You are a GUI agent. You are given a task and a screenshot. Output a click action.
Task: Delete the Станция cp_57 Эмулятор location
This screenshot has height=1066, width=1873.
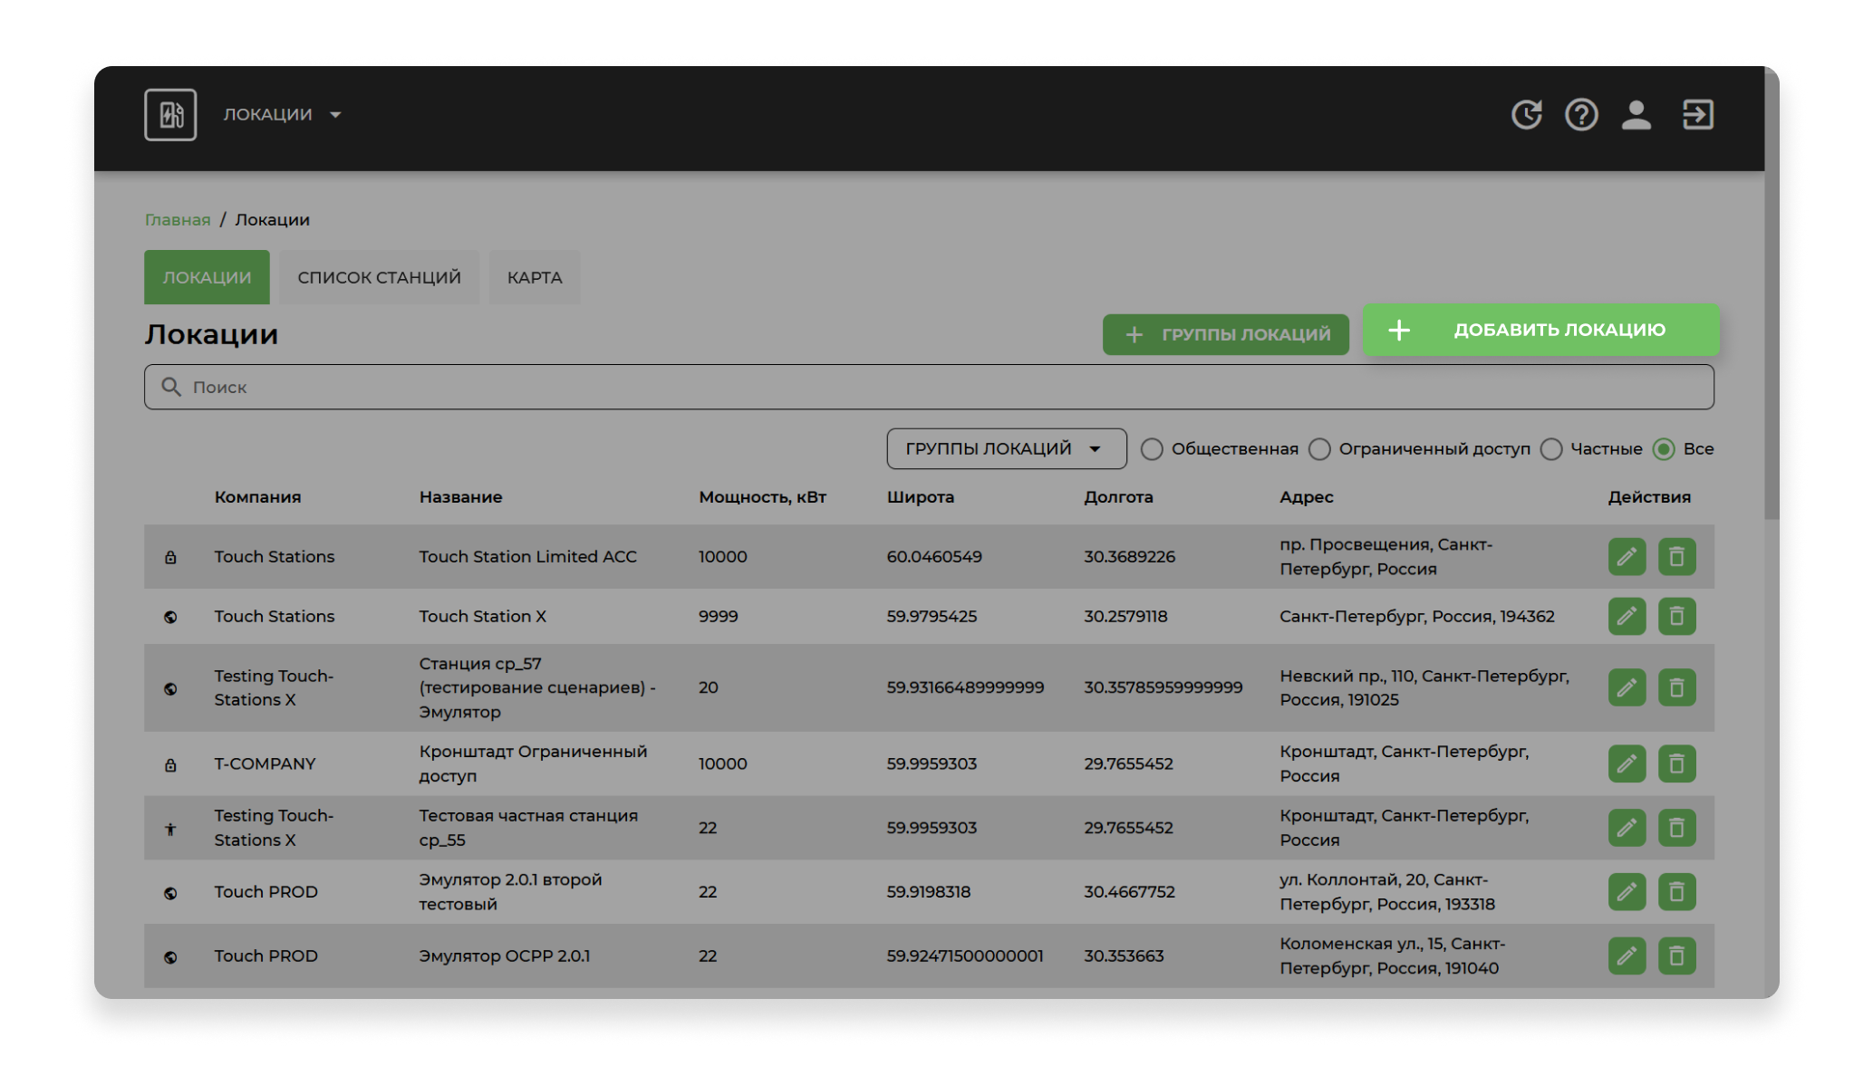click(x=1676, y=687)
